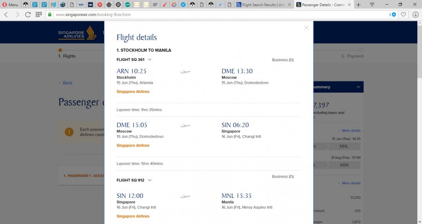This screenshot has height=224, width=422.
Task: Switch to Flight Search Results tab
Action: [x=262, y=5]
